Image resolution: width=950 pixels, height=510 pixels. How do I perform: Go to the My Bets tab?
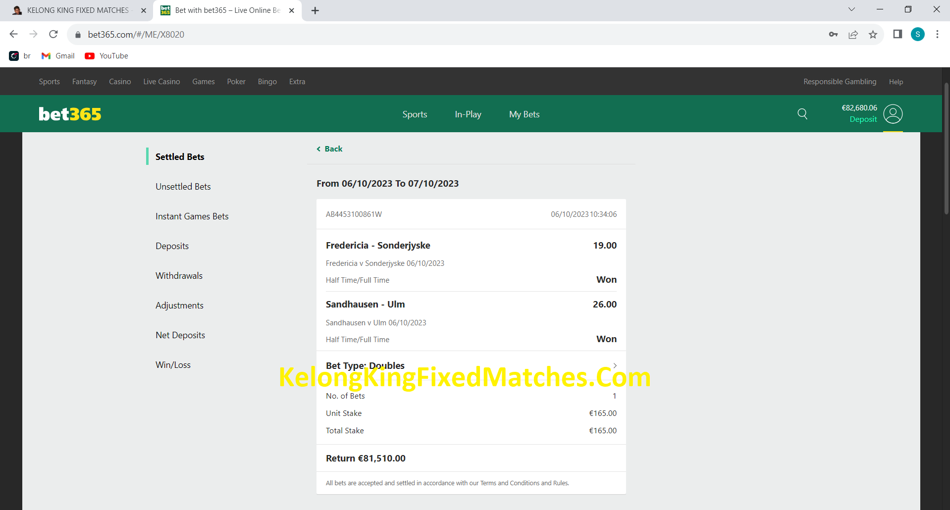[524, 114]
